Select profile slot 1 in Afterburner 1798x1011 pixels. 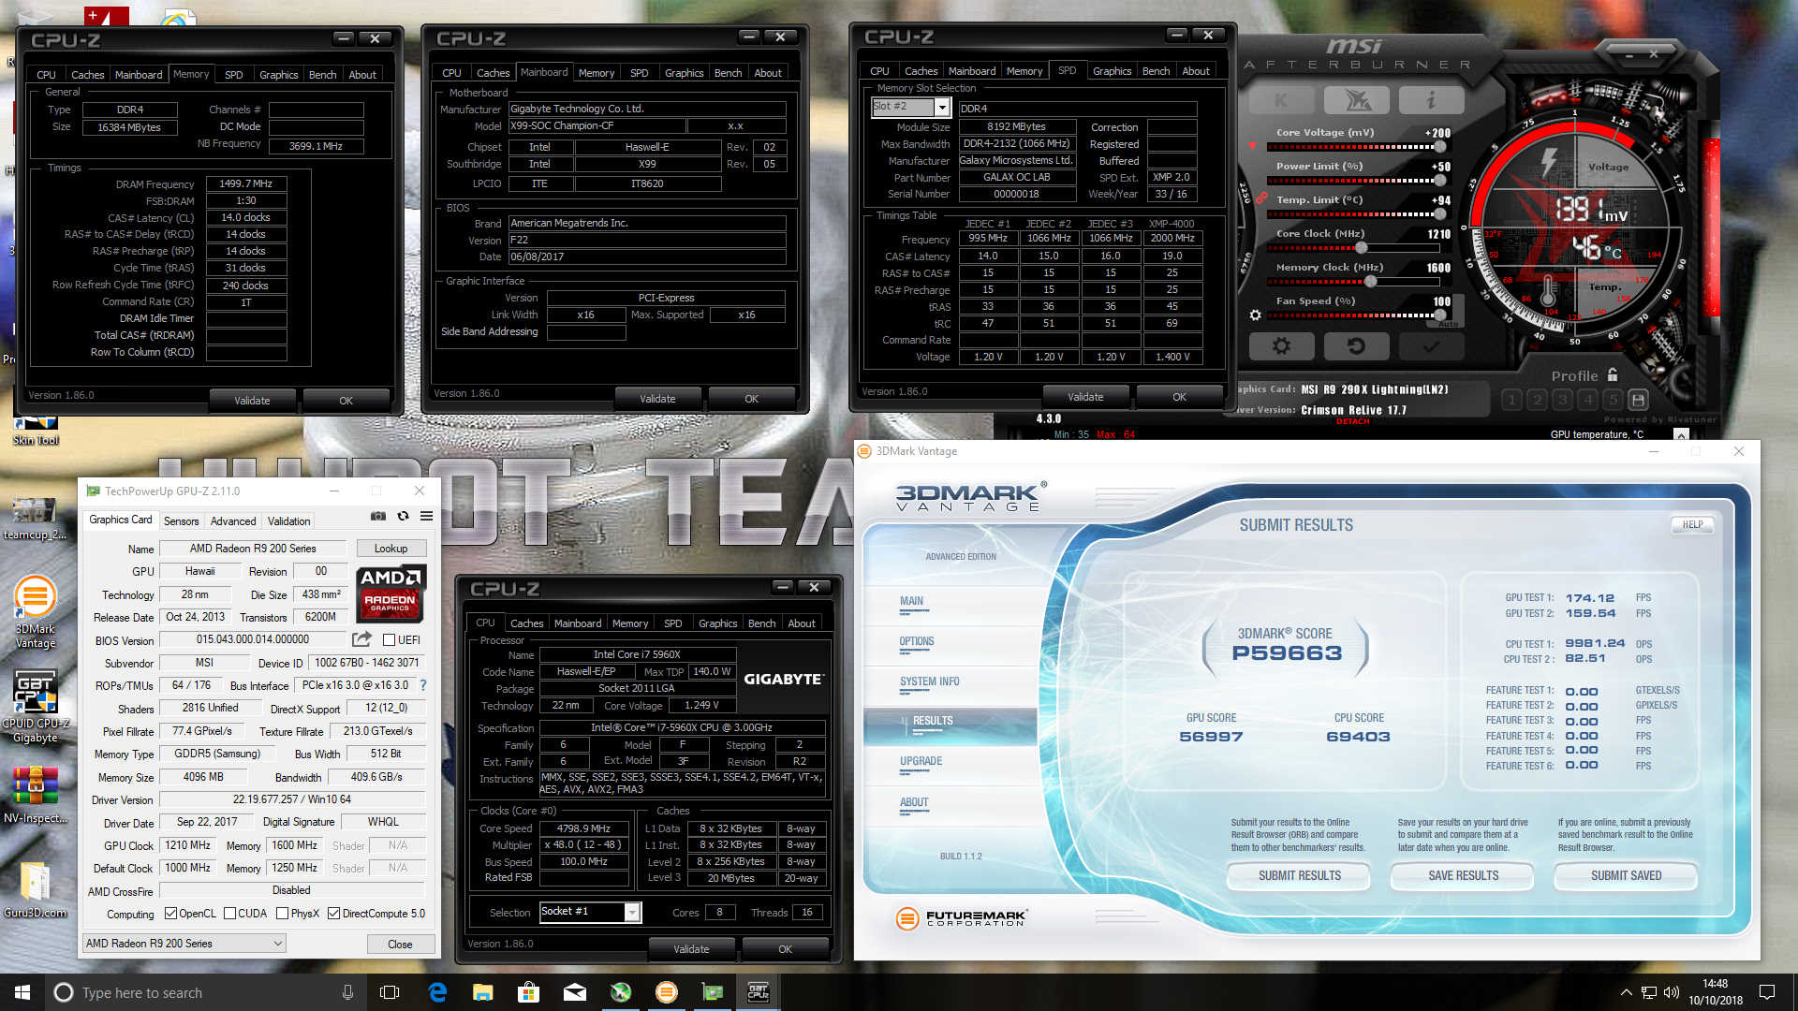(1511, 400)
